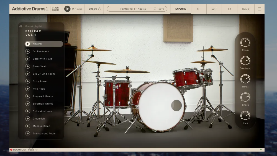Preview the Folk Rock preset

pyautogui.click(x=28, y=89)
